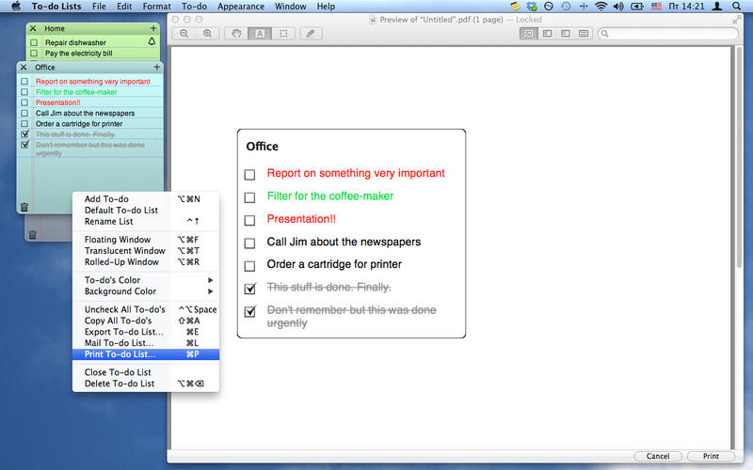Click the Preview search field
This screenshot has width=753, height=470.
667,34
